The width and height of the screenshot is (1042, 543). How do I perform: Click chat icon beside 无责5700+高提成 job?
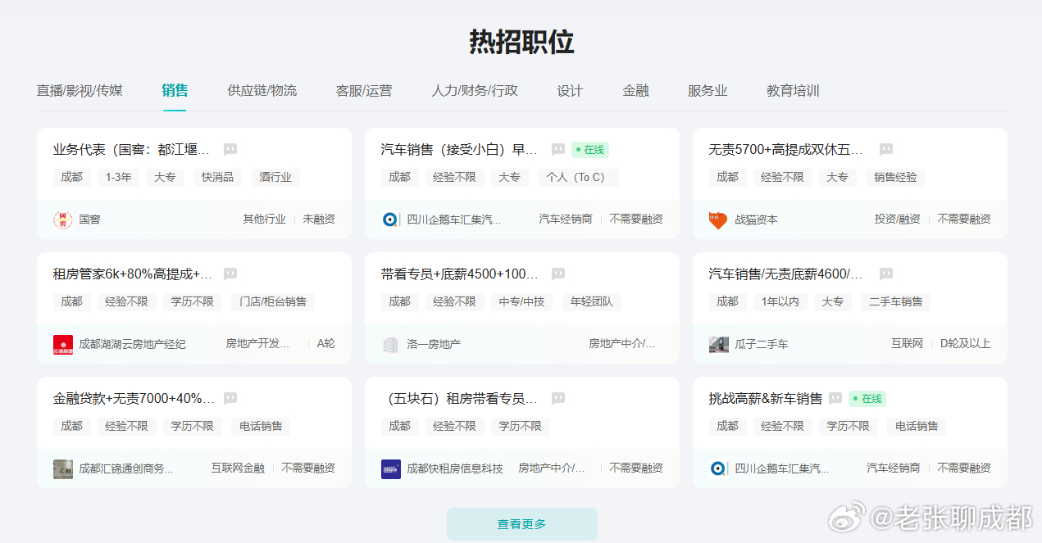886,150
